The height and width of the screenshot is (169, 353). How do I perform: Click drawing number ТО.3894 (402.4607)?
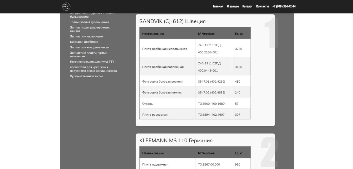(212, 115)
